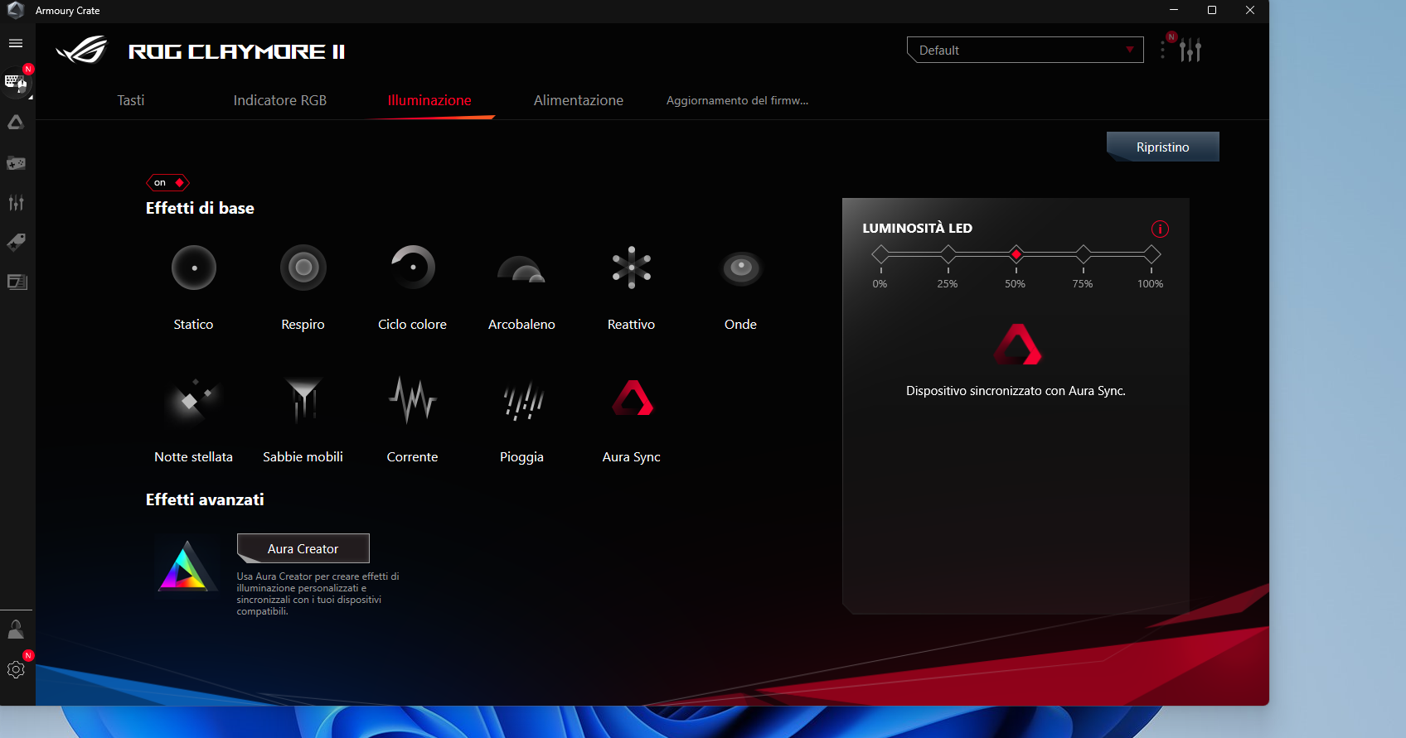Choose the Pioggia rain effect icon
The image size is (1406, 738).
click(522, 400)
